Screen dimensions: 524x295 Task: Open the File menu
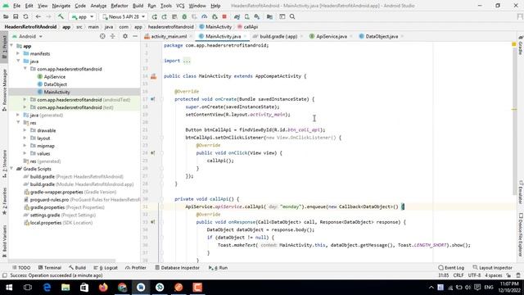pyautogui.click(x=16, y=6)
